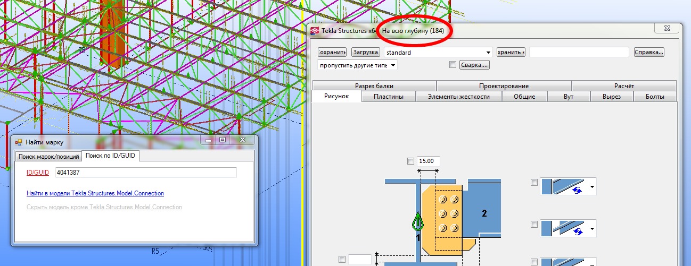This screenshot has width=691, height=266.
Task: Toggle checkbox beside second beam-cut picture dropdown
Action: coord(534,225)
